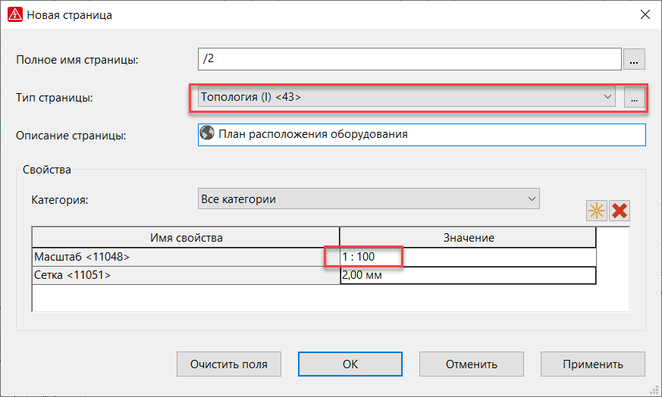Screen dimensions: 662x397
Task: Select the Имя свойства column header
Action: pos(186,238)
